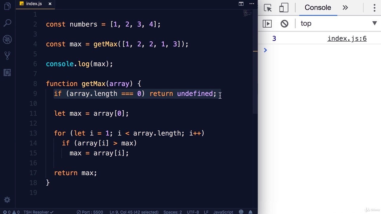Click line number 9 in gutter
The height and width of the screenshot is (214, 381).
(x=35, y=94)
